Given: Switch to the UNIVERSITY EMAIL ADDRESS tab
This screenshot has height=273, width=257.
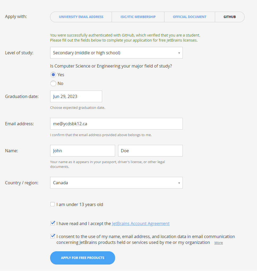Looking at the screenshot, I should [x=81, y=17].
